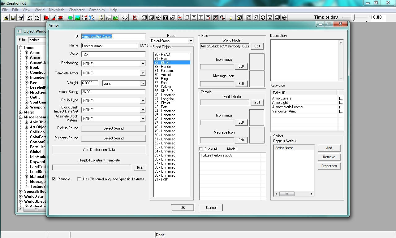Click the undo arrow icon
The width and height of the screenshot is (396, 238).
(x=30, y=18)
